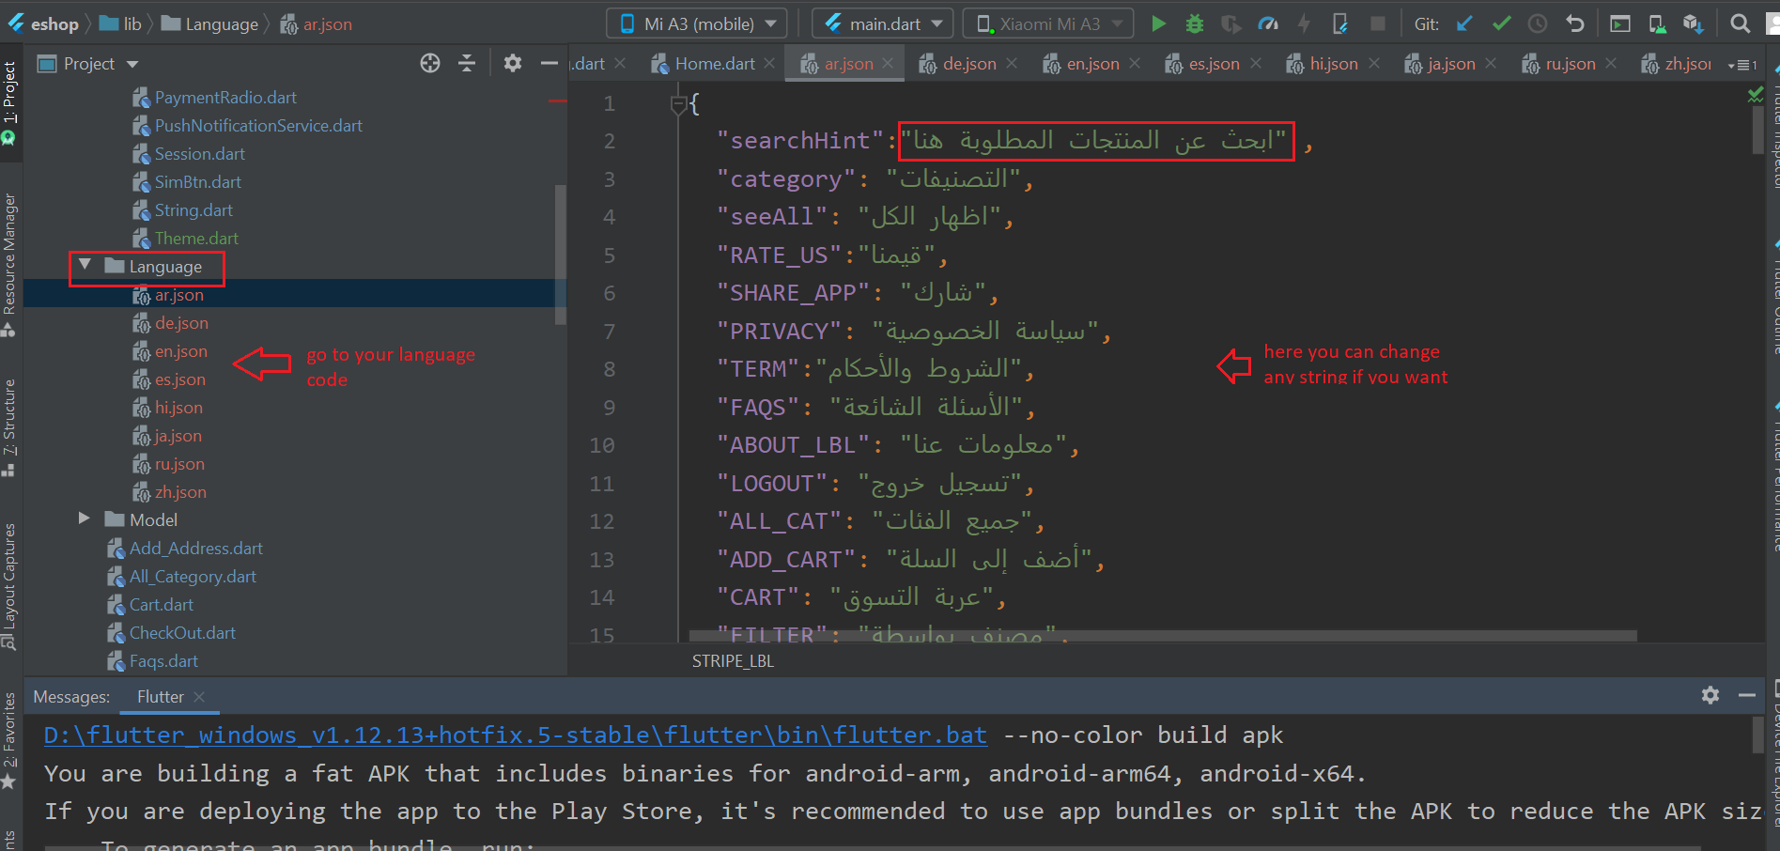This screenshot has width=1780, height=851.
Task: Start debugging with the green bug icon
Action: [x=1194, y=23]
